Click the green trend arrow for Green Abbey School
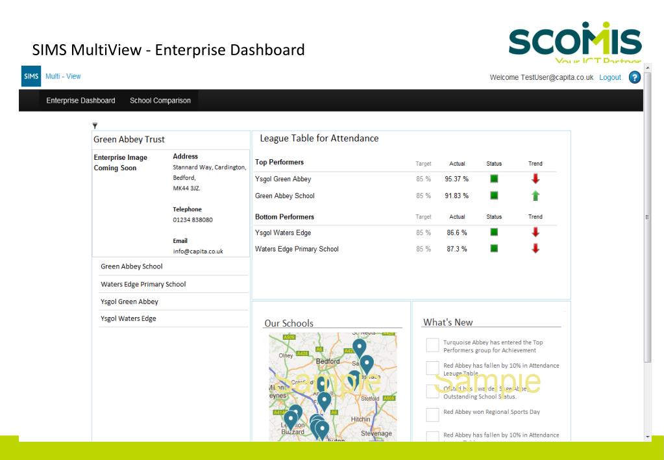The height and width of the screenshot is (460, 664). tap(535, 196)
